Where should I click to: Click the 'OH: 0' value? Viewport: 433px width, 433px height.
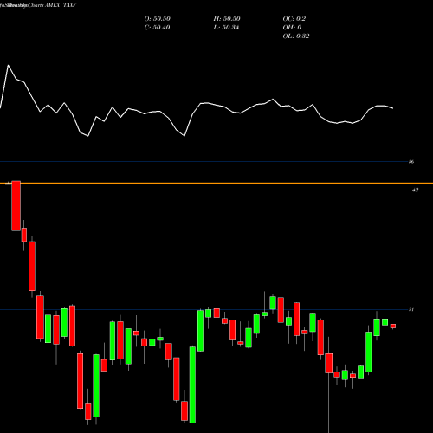(292, 28)
